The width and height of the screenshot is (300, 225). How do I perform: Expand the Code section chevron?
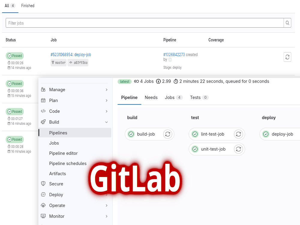(x=106, y=111)
